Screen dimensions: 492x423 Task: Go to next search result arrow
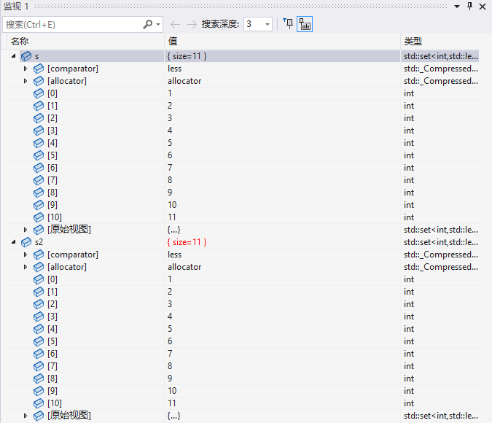tap(192, 24)
